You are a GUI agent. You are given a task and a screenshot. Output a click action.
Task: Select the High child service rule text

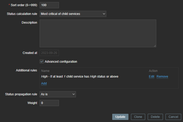80,77
